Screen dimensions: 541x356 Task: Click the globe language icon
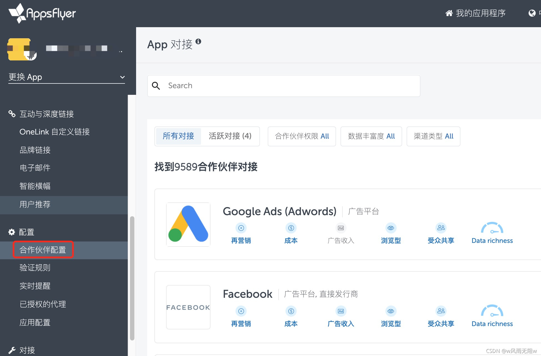click(x=532, y=13)
